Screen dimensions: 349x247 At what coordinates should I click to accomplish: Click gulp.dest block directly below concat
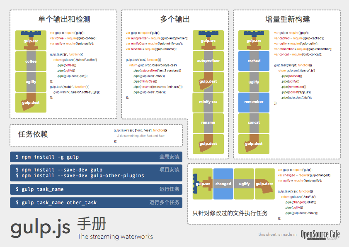point(254,144)
